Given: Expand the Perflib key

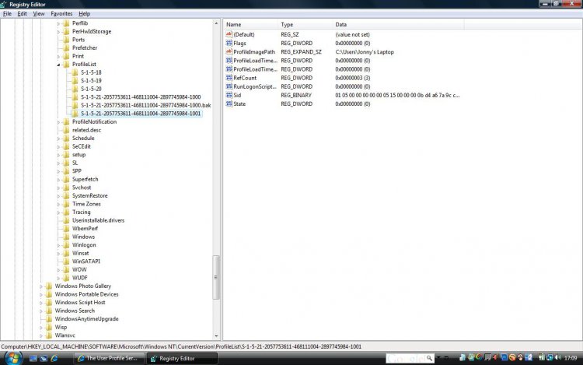Looking at the screenshot, I should (x=58, y=23).
